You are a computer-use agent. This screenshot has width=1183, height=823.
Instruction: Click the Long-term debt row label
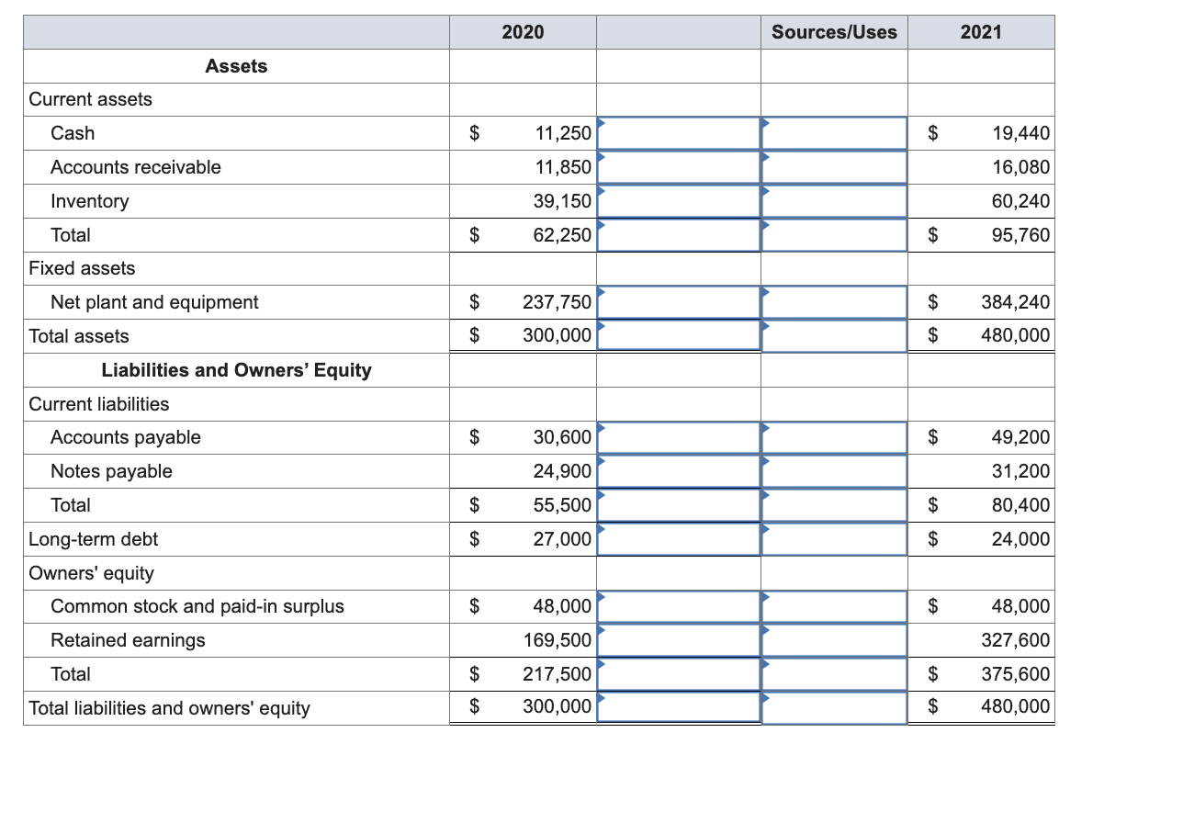(94, 539)
